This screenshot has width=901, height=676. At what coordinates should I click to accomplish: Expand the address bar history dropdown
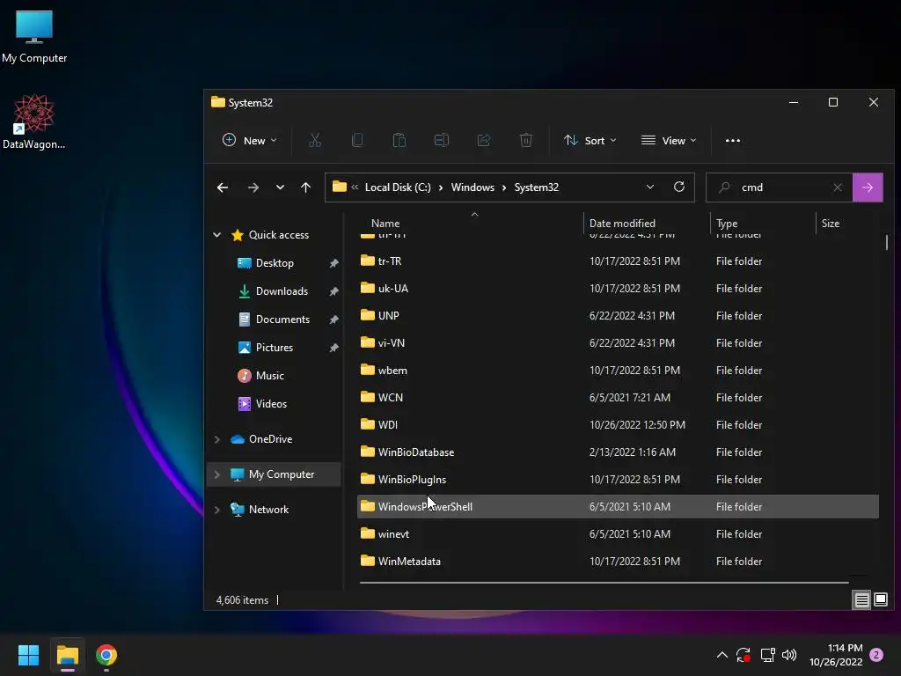650,187
